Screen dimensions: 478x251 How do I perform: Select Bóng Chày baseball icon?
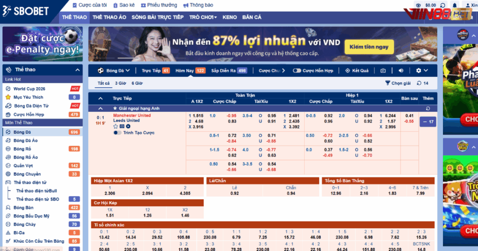(x=8, y=224)
